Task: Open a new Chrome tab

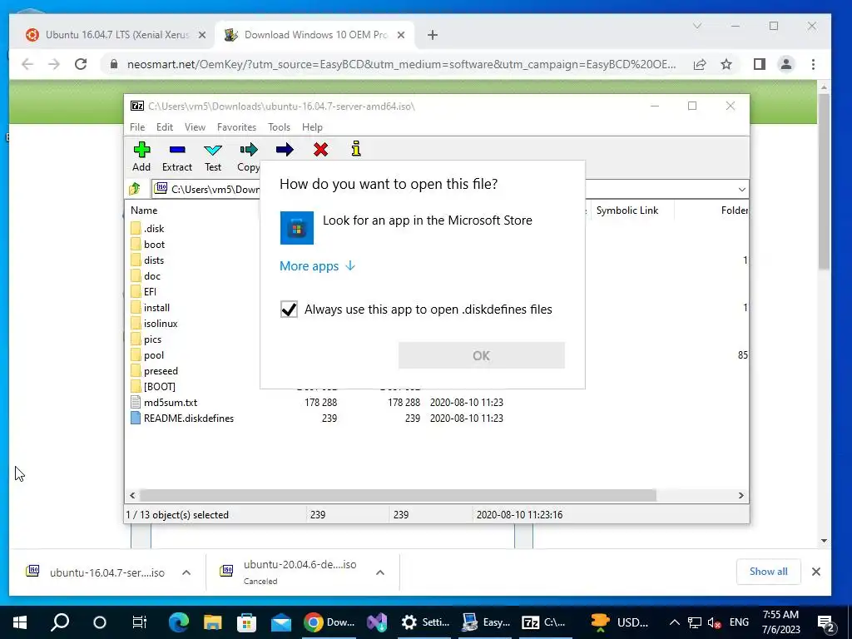Action: [x=433, y=35]
